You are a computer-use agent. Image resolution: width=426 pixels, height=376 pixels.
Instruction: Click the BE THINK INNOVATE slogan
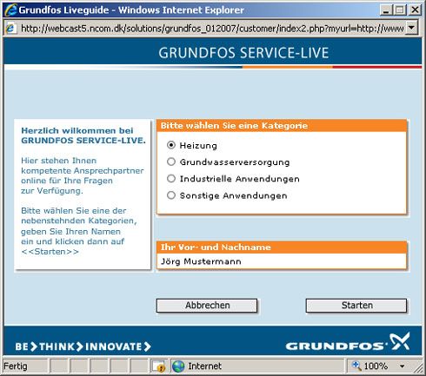coord(83,346)
